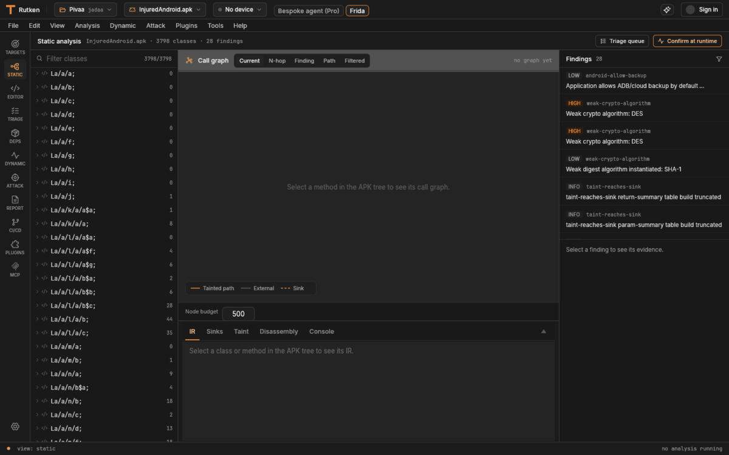The image size is (729, 455).
Task: Go to the Triage sidebar view
Action: tap(15, 114)
